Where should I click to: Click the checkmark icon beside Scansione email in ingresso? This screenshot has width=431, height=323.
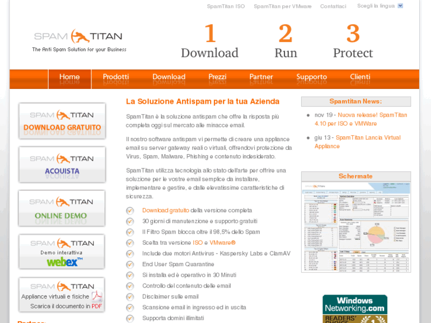point(130,308)
